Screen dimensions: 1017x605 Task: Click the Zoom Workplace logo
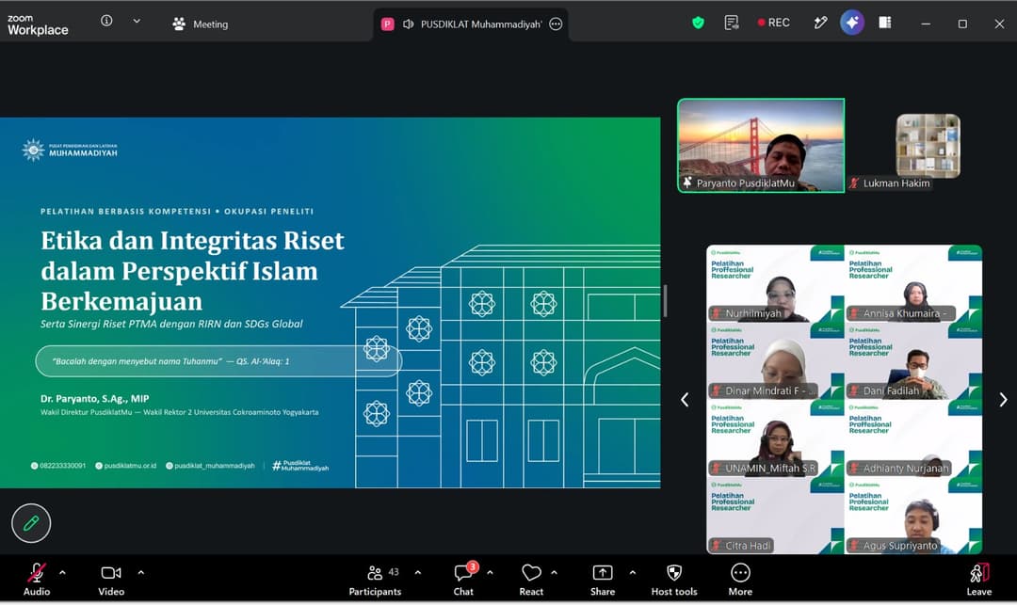tap(38, 24)
